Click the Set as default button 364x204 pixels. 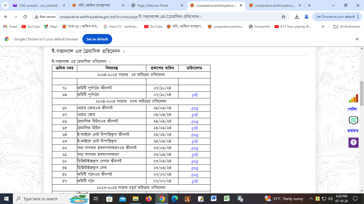pyautogui.click(x=97, y=39)
